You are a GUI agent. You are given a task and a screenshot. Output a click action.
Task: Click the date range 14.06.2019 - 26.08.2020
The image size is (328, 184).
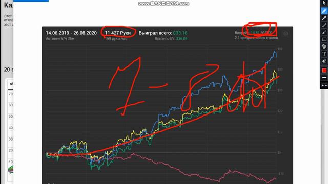click(x=71, y=33)
